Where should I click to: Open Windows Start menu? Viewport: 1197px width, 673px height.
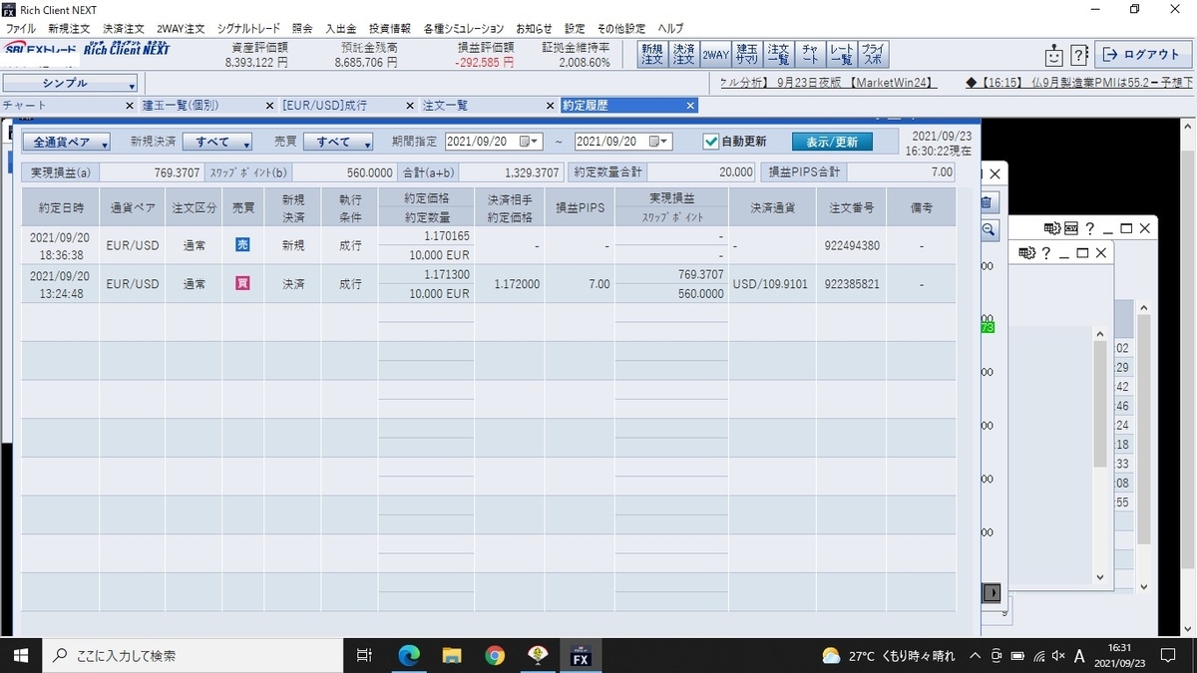coord(20,655)
